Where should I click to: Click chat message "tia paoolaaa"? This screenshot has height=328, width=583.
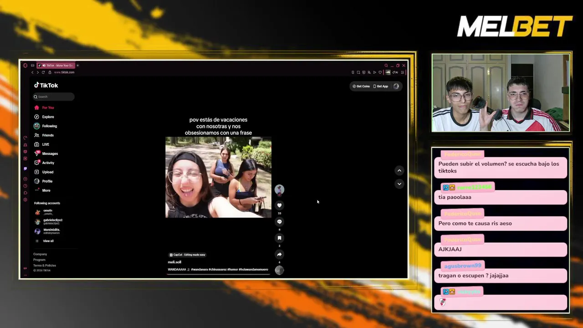(455, 197)
